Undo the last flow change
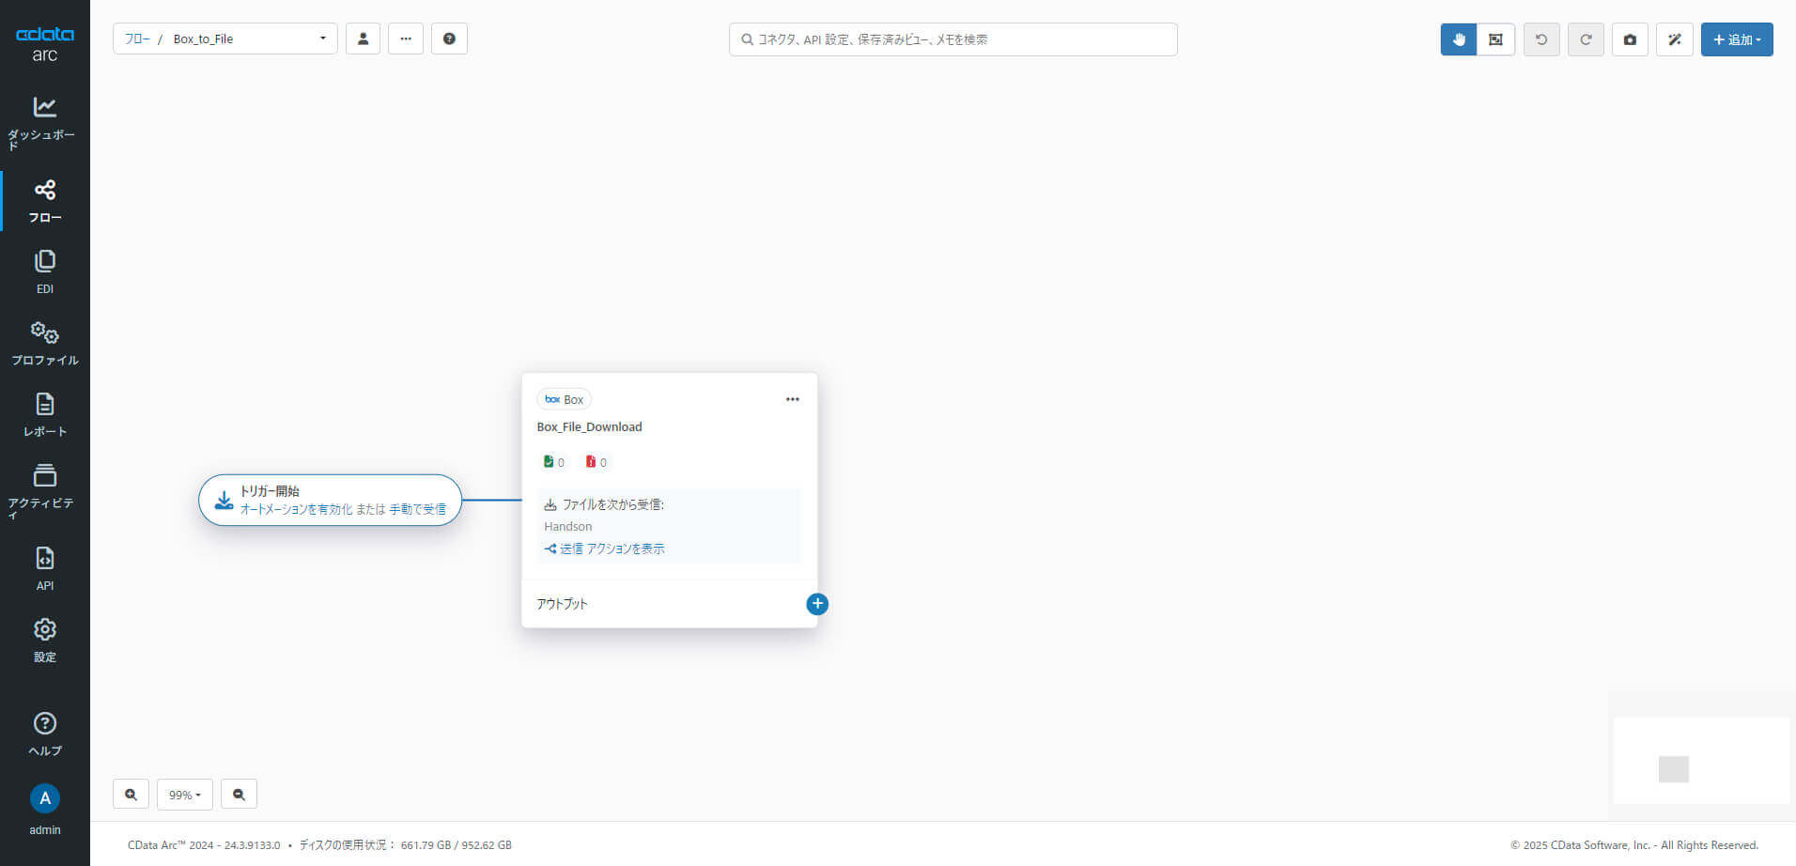The width and height of the screenshot is (1796, 866). (1541, 39)
